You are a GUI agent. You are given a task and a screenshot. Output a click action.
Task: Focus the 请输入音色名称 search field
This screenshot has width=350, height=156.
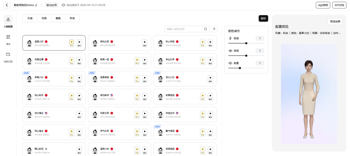[x=187, y=29]
